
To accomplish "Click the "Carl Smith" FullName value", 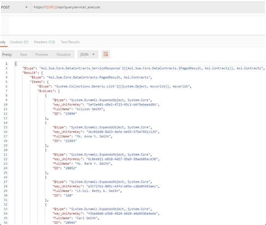I will (x=86, y=218).
